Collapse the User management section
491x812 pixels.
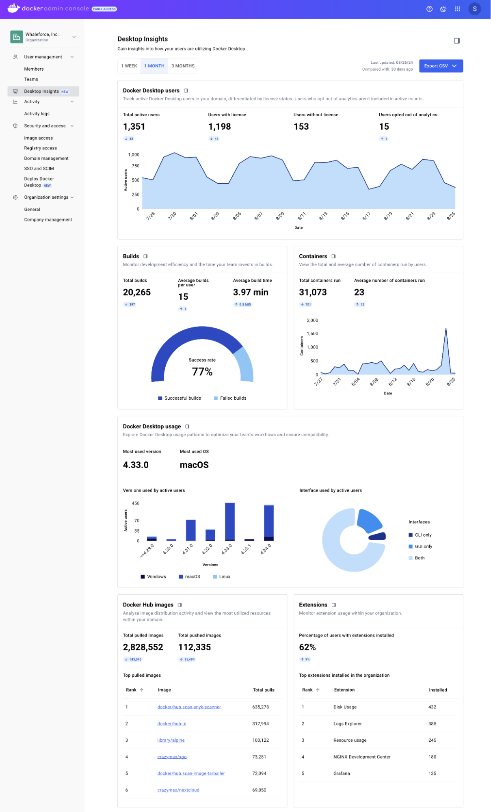pyautogui.click(x=72, y=57)
